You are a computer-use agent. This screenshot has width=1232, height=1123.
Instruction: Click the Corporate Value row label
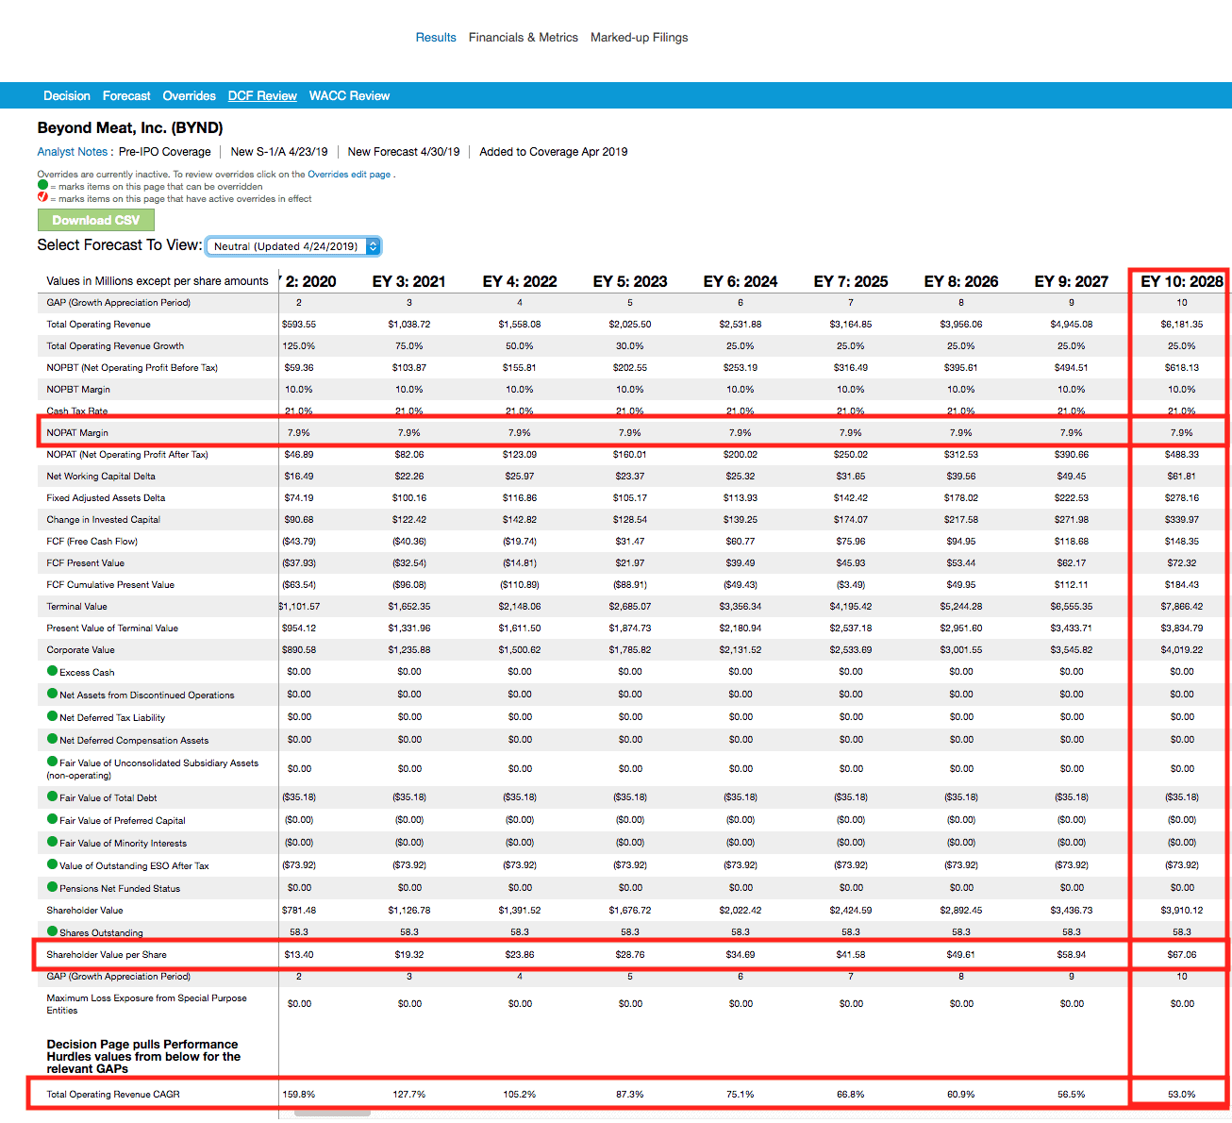[x=81, y=650]
